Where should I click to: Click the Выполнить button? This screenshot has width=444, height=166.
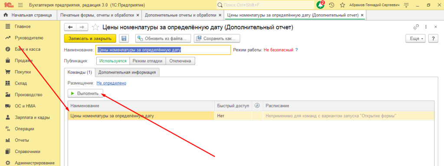coord(85,93)
